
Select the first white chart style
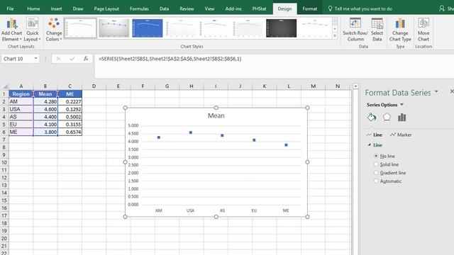pyautogui.click(x=80, y=28)
